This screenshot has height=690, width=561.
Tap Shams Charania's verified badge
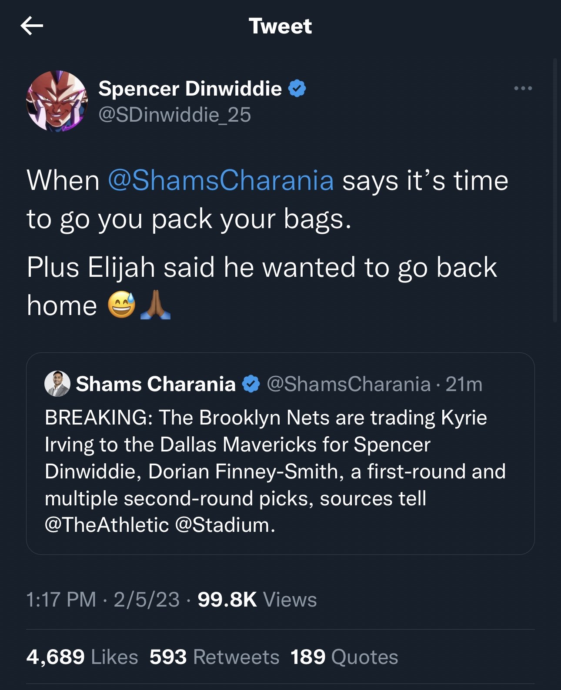pos(251,384)
